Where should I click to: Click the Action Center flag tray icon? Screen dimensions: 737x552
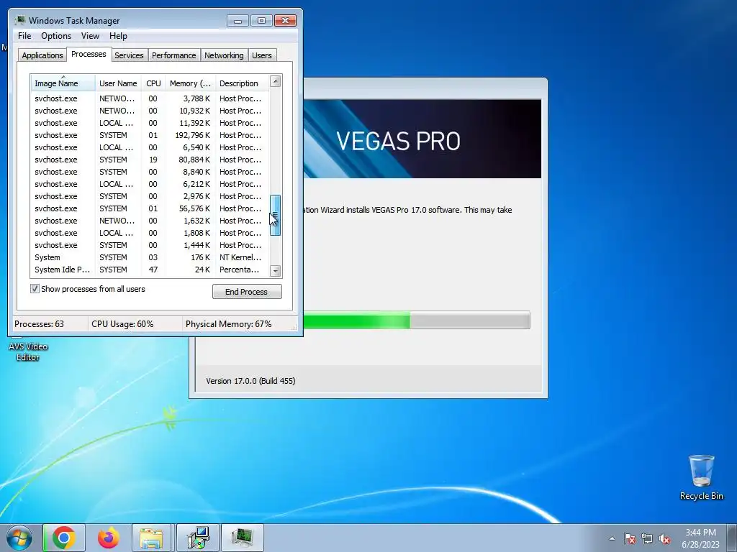coord(630,538)
